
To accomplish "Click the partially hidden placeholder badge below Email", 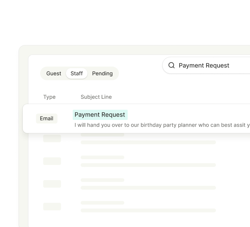I will 52,138.
